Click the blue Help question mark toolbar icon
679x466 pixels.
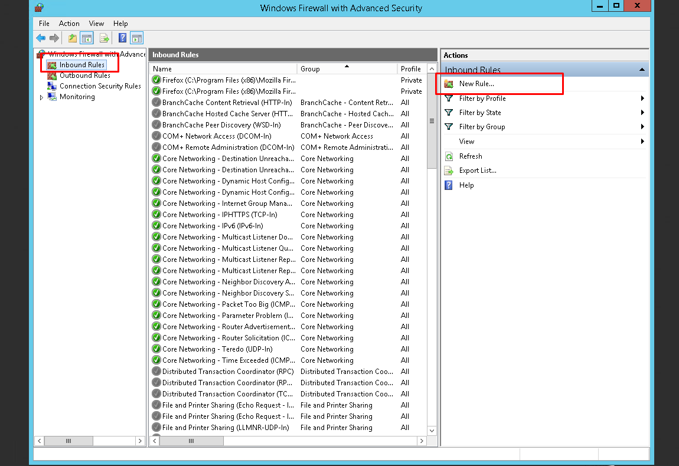click(x=122, y=38)
